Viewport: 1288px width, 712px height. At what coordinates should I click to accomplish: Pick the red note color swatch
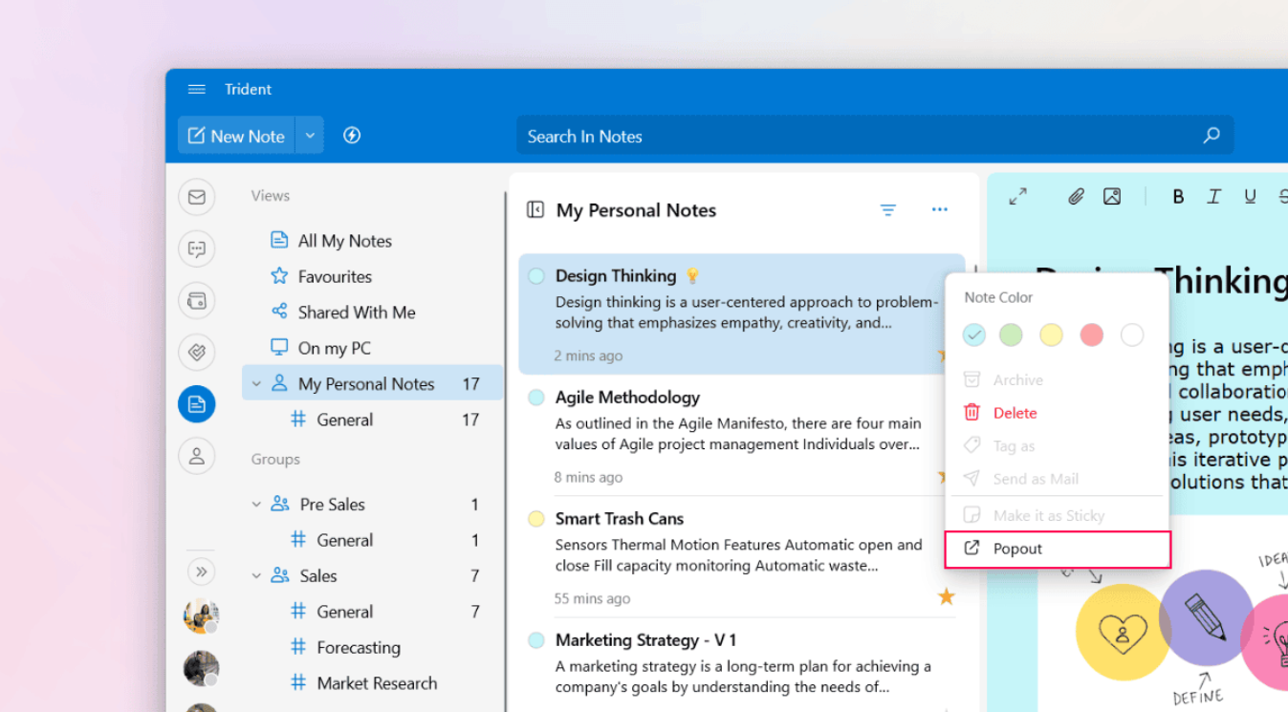[x=1091, y=334]
